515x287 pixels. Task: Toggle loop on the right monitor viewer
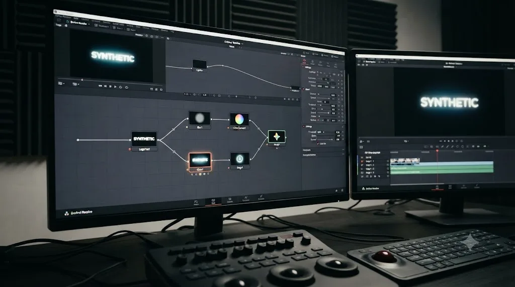coord(457,141)
